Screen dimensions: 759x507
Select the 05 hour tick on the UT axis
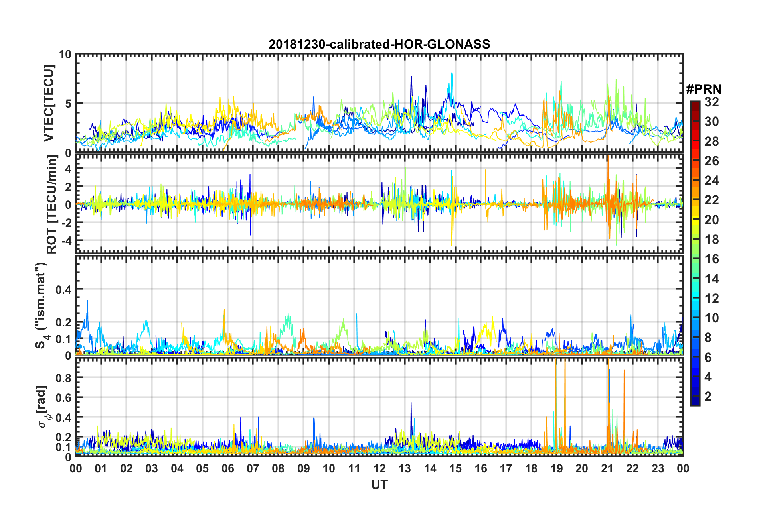click(202, 468)
